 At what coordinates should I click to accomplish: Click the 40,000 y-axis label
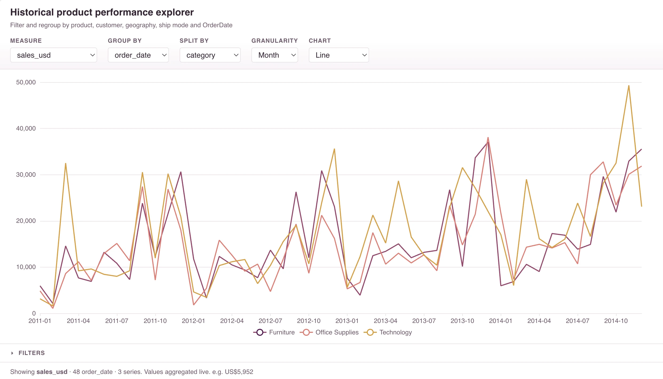(26, 128)
